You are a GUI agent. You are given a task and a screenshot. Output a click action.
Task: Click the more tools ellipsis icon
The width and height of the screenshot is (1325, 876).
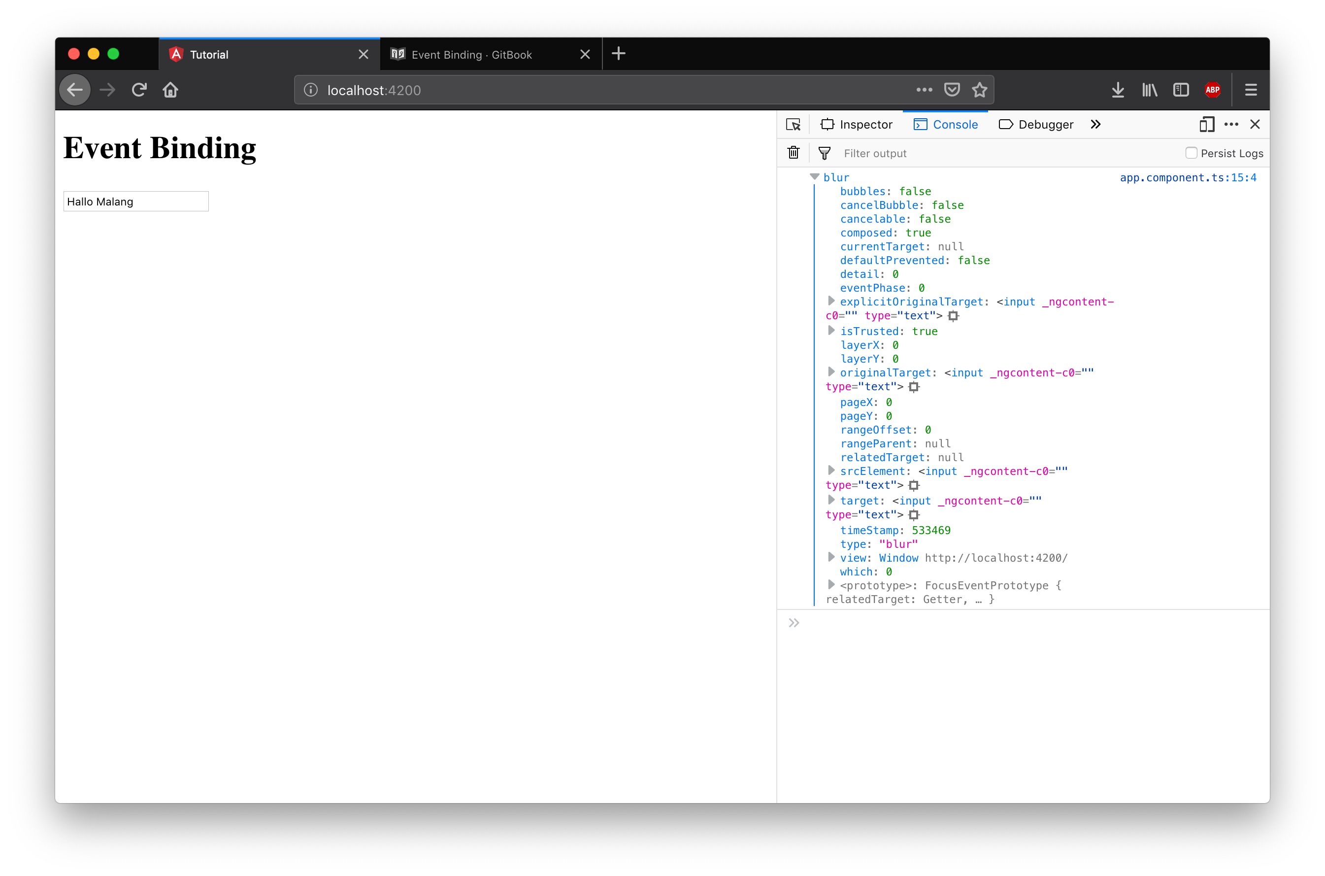pos(1231,124)
